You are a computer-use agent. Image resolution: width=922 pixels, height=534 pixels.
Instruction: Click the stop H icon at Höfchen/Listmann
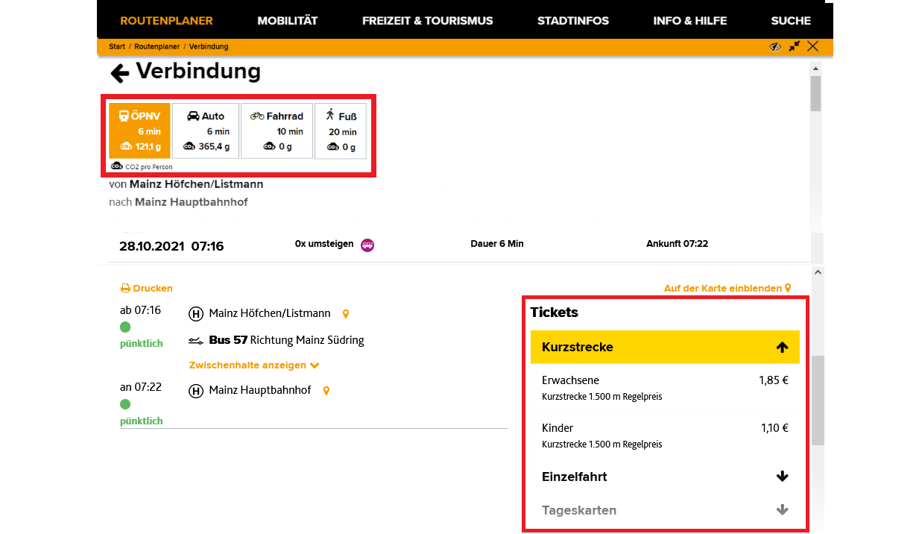[196, 314]
